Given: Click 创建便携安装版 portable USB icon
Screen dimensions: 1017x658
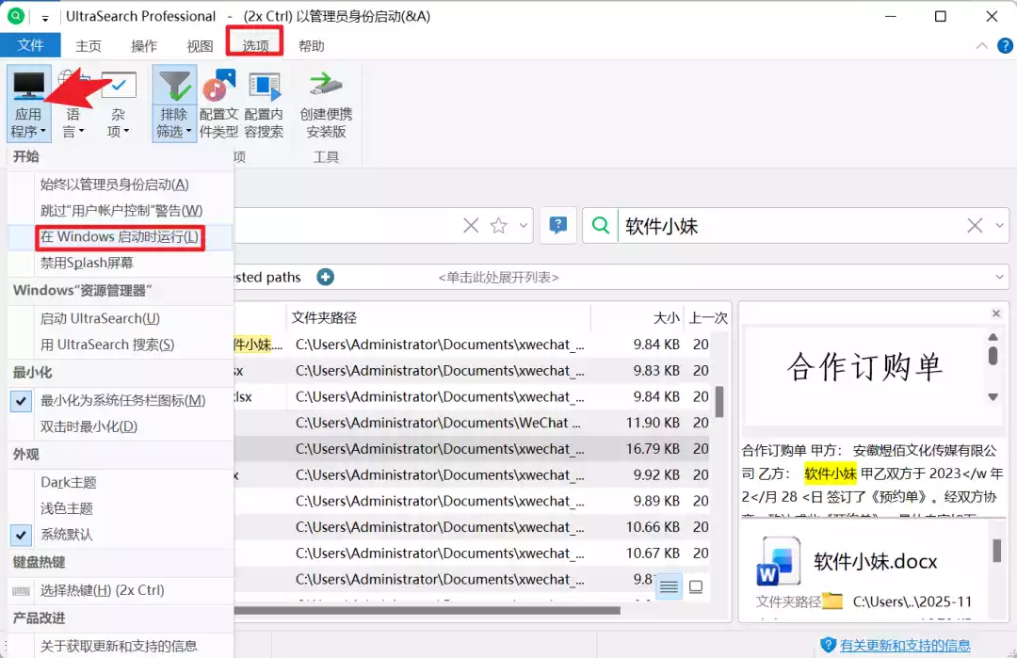Looking at the screenshot, I should pos(326,87).
